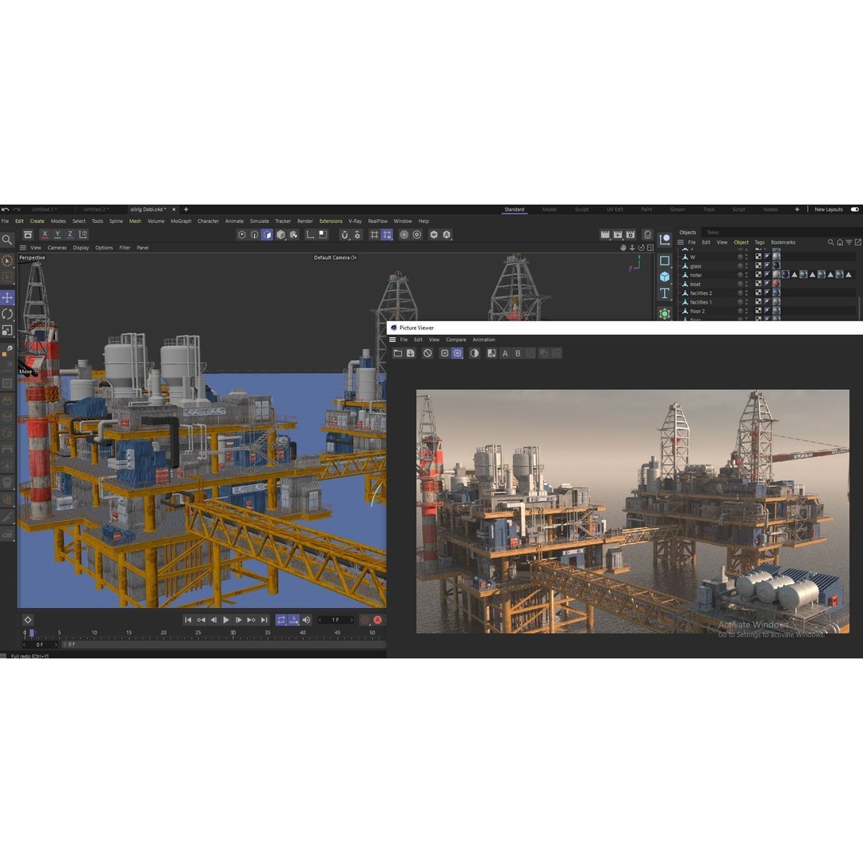This screenshot has height=863, width=863.
Task: Toggle the A/B compare switch in Picture Viewer
Action: click(491, 353)
